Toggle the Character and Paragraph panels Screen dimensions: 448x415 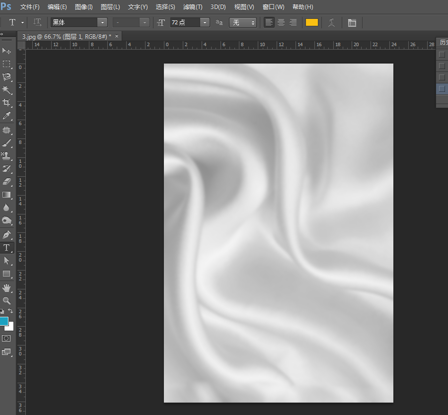click(x=352, y=22)
